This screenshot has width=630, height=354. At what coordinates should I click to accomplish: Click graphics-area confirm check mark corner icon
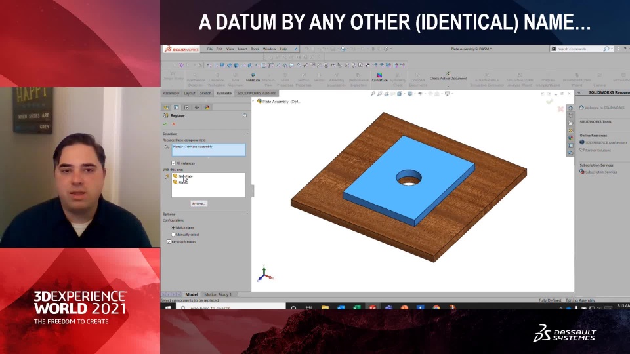coord(549,102)
